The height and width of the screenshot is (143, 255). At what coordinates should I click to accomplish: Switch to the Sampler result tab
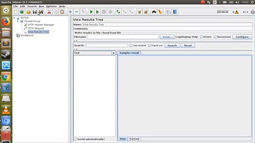pos(129,53)
